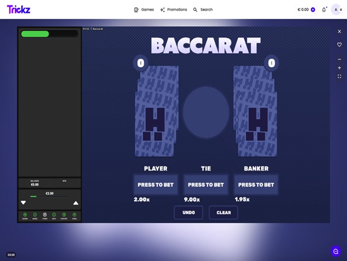The image size is (347, 261).
Task: Click the Home icon in game panel
Action: pyautogui.click(x=75, y=215)
